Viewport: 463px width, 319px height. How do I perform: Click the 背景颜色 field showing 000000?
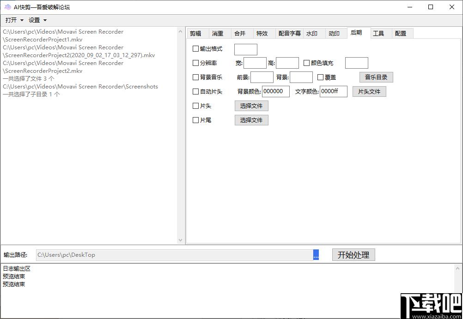coord(276,91)
